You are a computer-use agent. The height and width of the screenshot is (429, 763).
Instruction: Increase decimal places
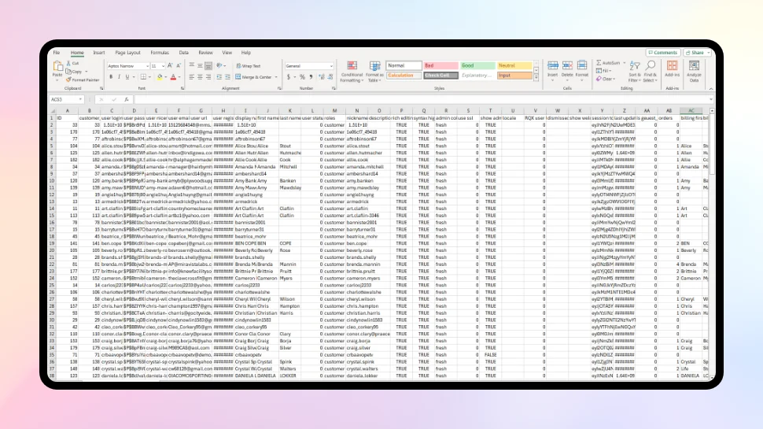click(322, 77)
